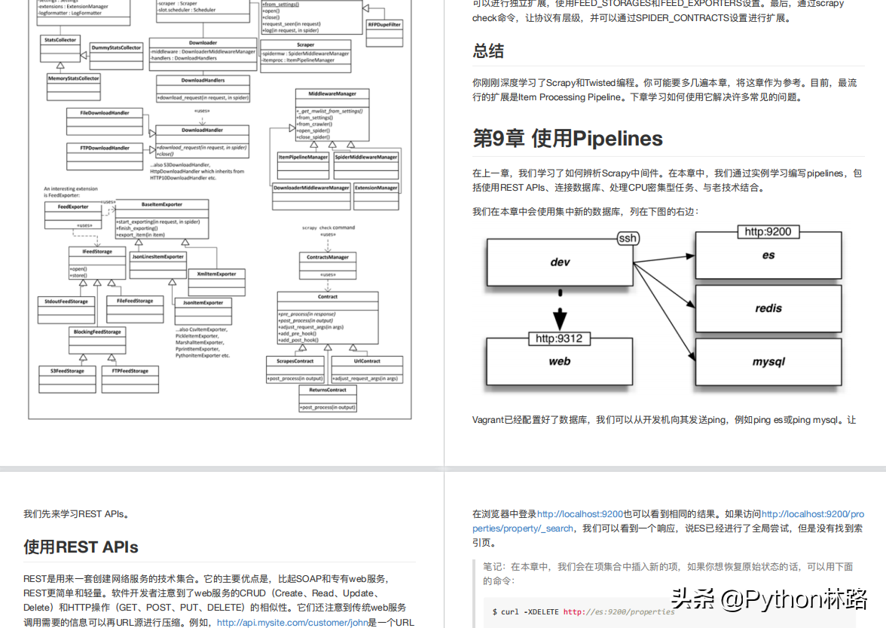Click the ScrapesContract class box
The image size is (886, 628).
click(x=295, y=369)
